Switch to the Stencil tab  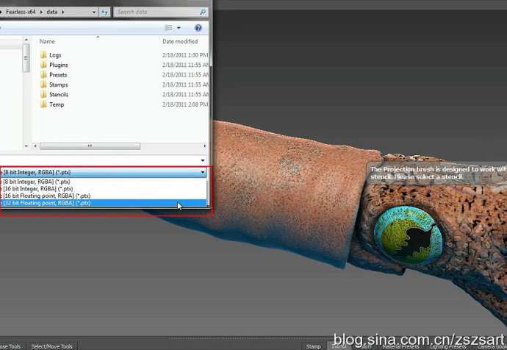click(339, 346)
